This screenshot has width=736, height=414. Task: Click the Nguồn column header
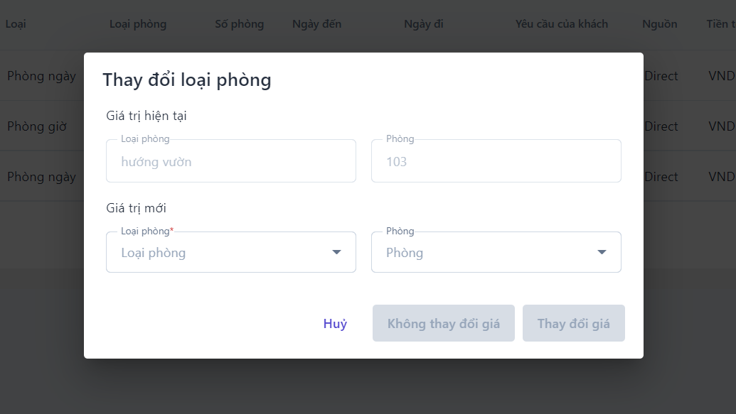pos(659,24)
